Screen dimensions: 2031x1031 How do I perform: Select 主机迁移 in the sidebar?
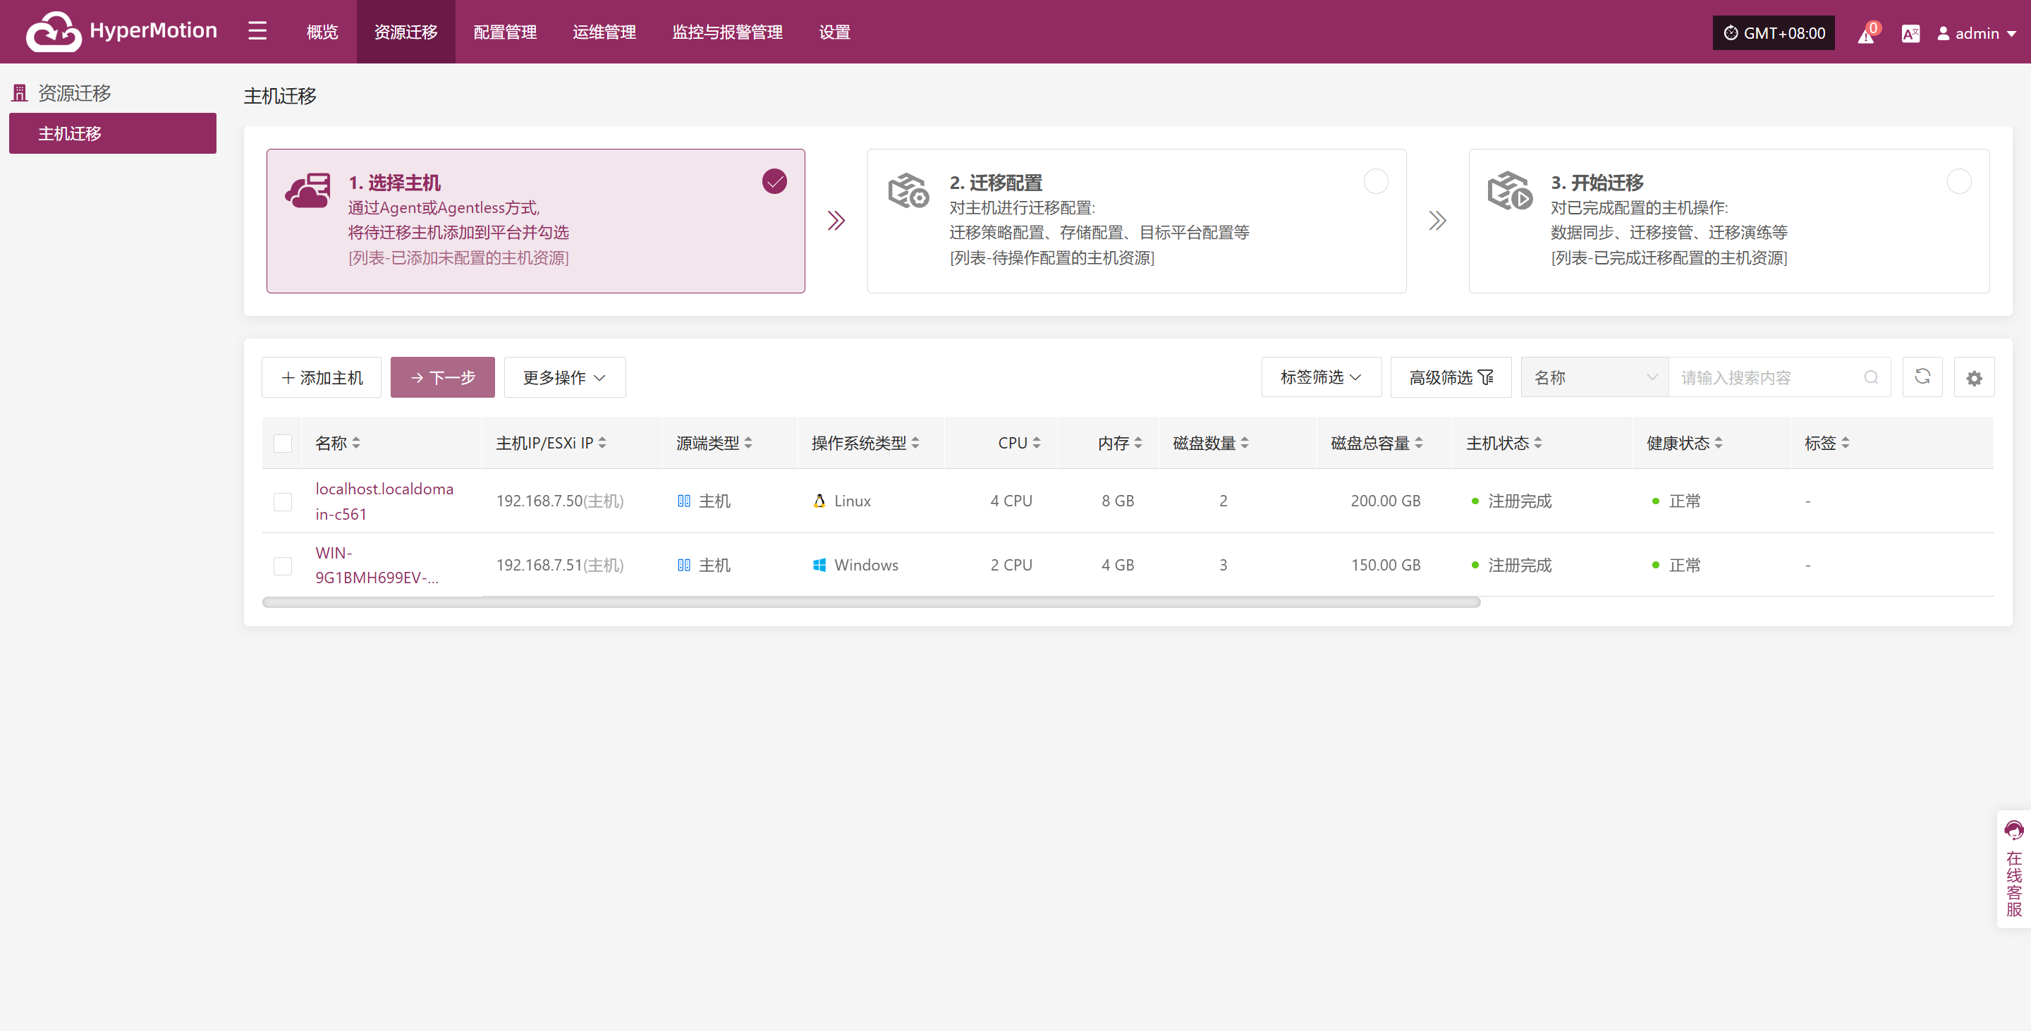[x=113, y=133]
